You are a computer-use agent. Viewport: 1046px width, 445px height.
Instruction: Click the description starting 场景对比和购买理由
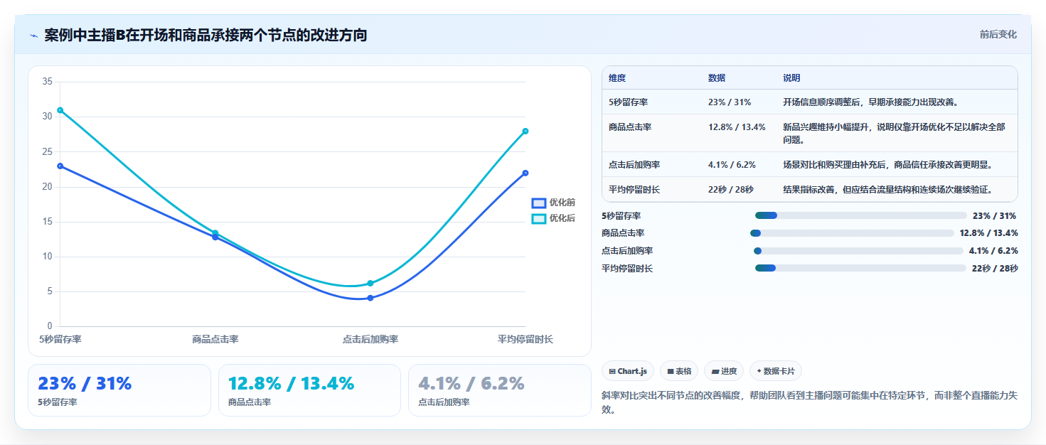[x=887, y=165]
